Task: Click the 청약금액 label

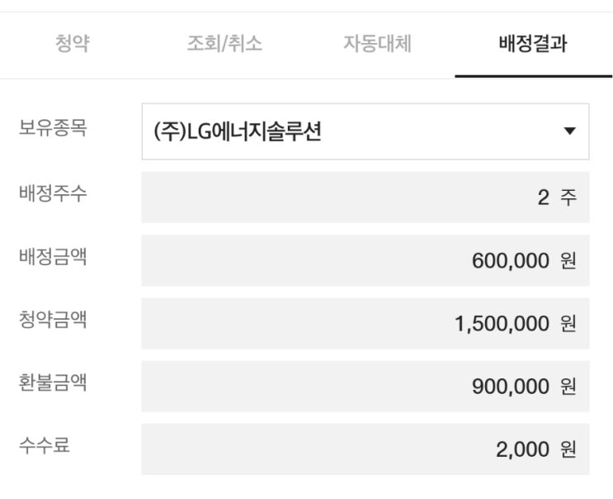Action: [53, 320]
